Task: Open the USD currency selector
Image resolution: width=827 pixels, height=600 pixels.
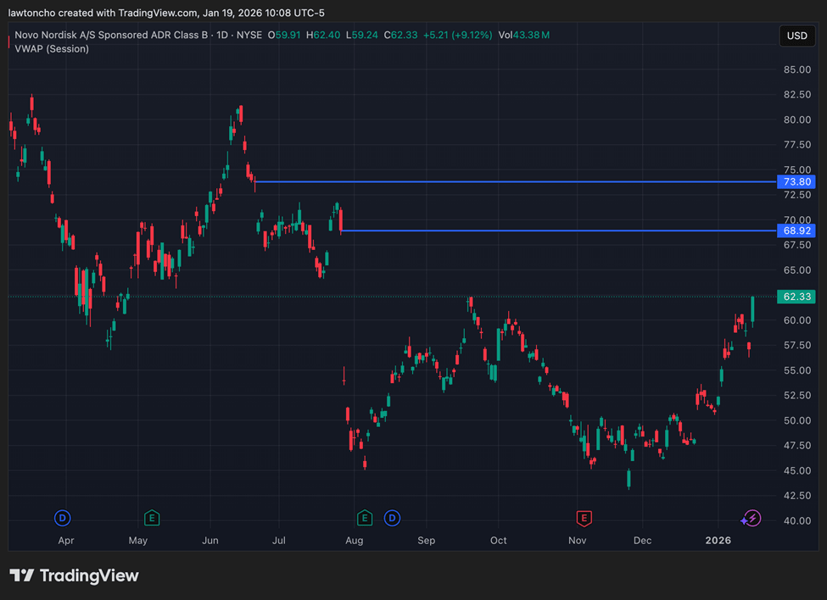Action: point(796,36)
